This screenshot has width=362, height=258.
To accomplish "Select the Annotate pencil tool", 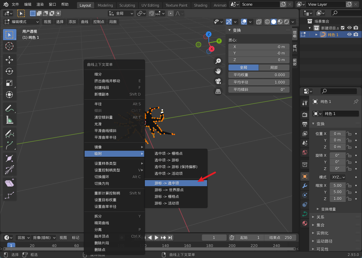I will (9, 108).
